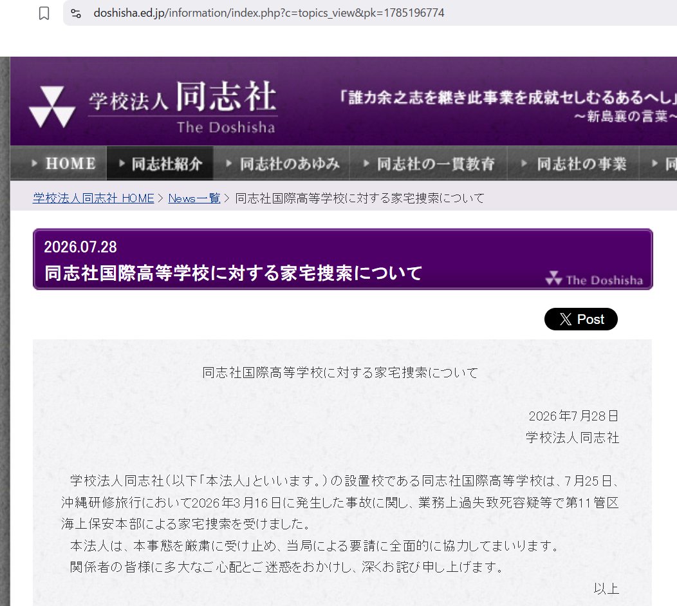Follow the News一覧 breadcrumb link
Image resolution: width=677 pixels, height=606 pixels.
pos(194,198)
